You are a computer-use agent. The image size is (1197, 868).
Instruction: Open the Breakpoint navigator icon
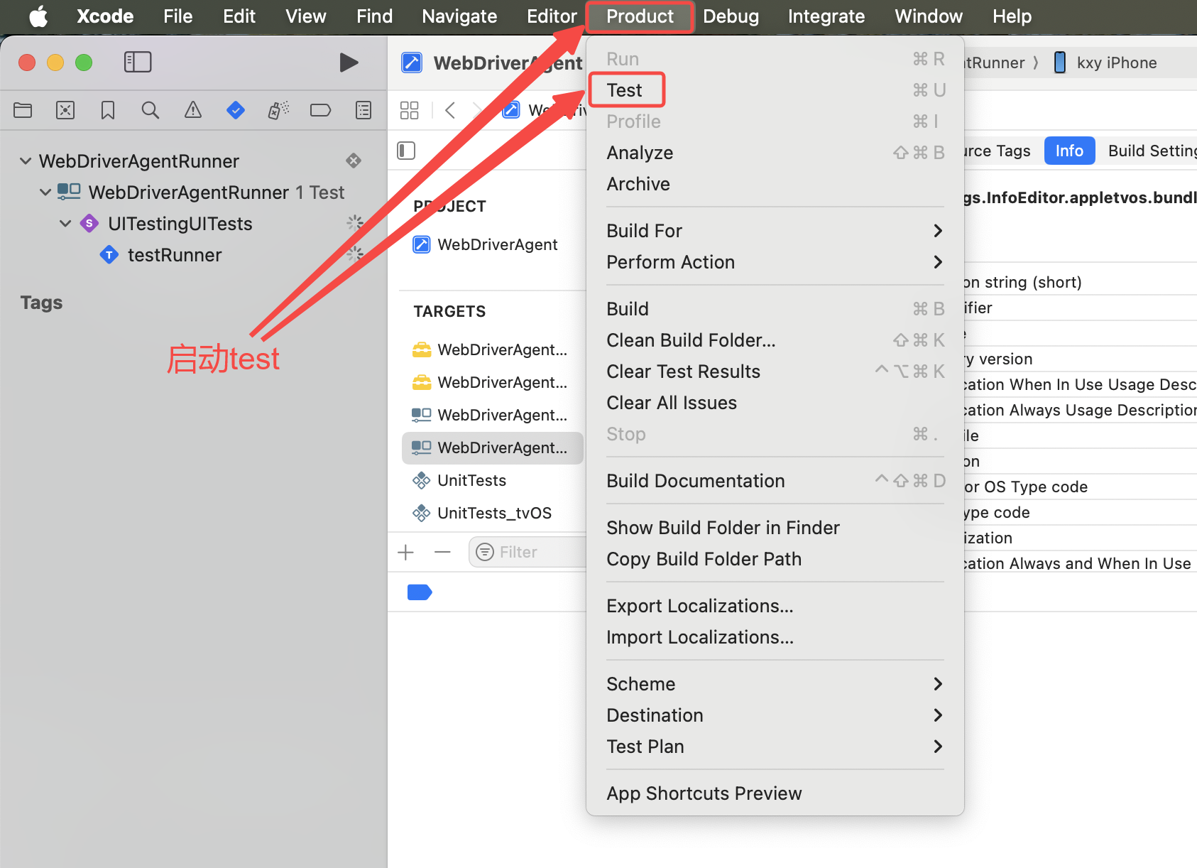click(x=321, y=110)
